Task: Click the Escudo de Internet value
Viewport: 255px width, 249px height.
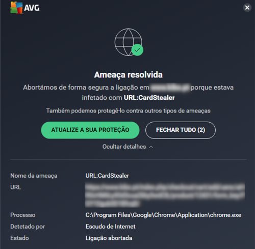Action: pyautogui.click(x=111, y=227)
